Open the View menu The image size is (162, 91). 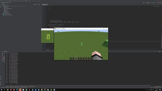click(7, 1)
